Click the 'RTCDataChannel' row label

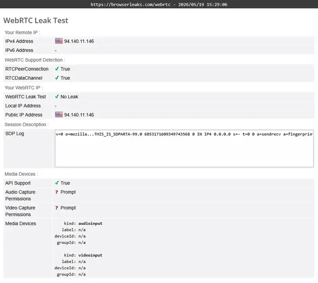point(24,78)
